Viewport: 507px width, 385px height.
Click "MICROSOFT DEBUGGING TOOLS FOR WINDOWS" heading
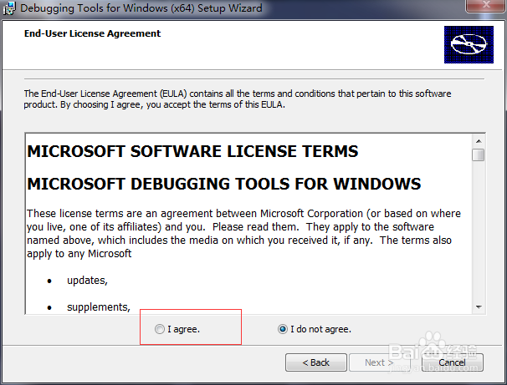tap(224, 184)
